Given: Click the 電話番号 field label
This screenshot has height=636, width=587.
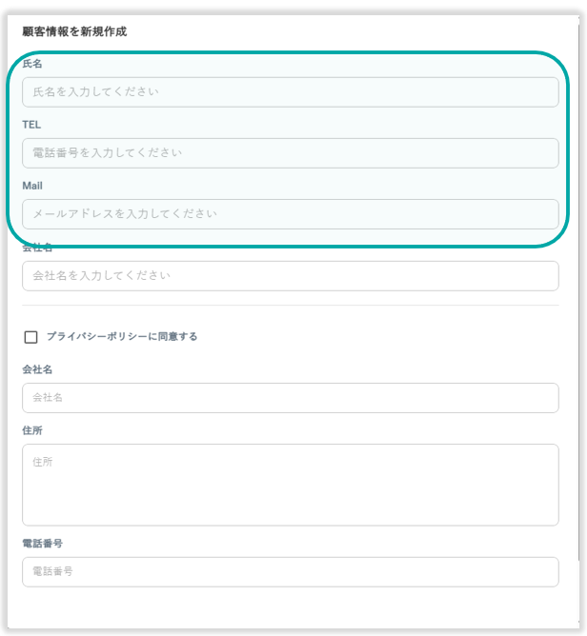Looking at the screenshot, I should tap(42, 544).
